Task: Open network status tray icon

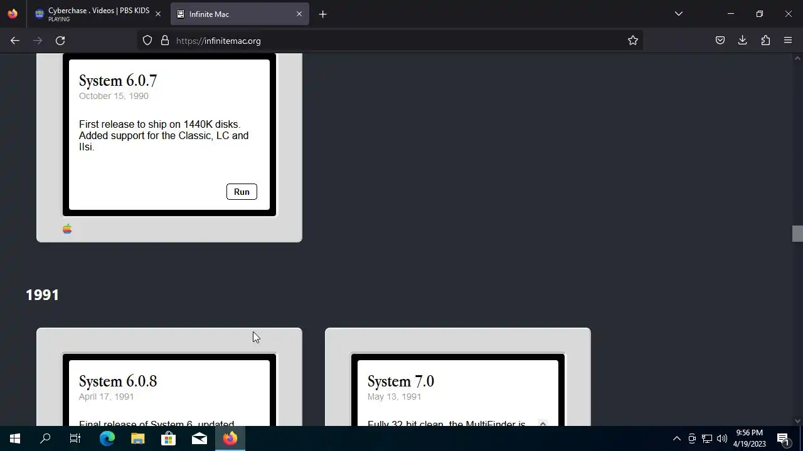Action: click(x=707, y=438)
